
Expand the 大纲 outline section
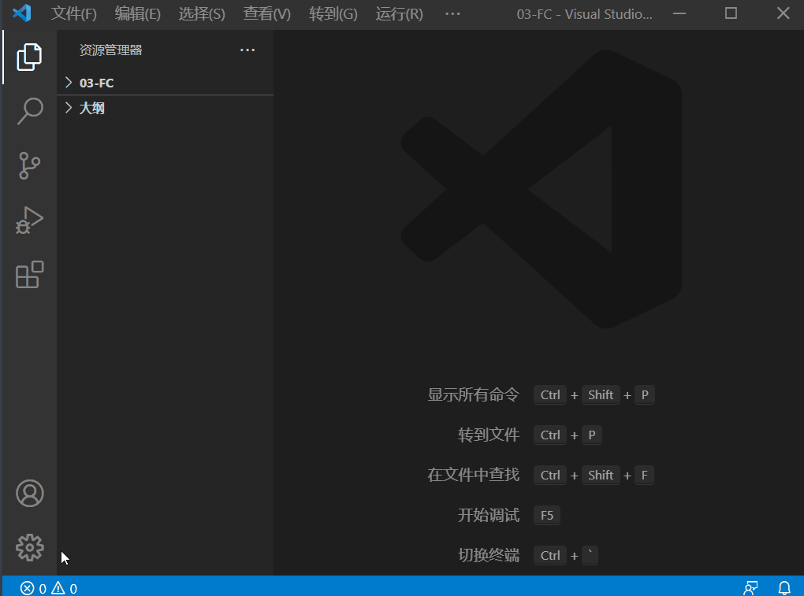tap(165, 108)
